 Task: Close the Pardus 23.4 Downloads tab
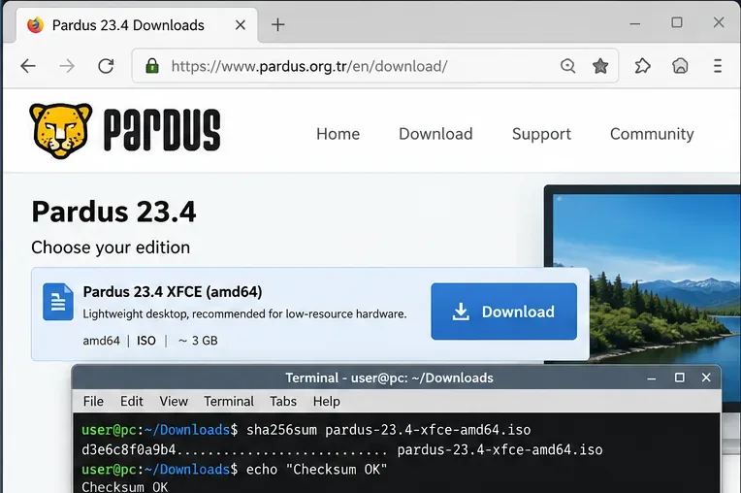click(x=241, y=24)
